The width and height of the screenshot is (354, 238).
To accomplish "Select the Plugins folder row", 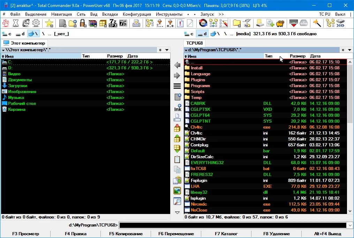I will [265, 80].
